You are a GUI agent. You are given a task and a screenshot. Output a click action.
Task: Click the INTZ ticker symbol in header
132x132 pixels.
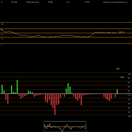pyautogui.click(x=87, y=2)
